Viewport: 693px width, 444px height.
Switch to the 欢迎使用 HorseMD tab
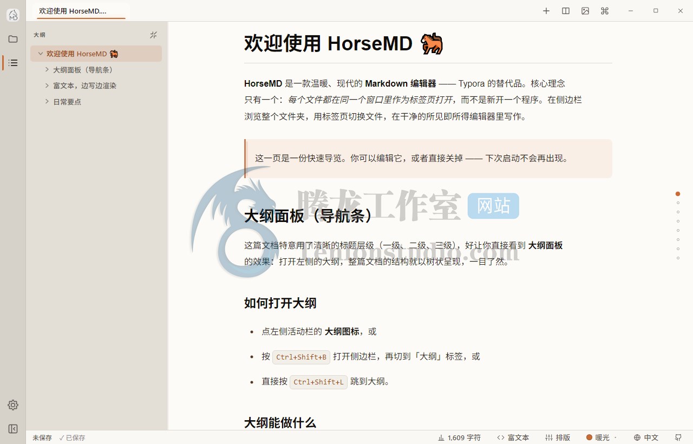[x=80, y=11]
